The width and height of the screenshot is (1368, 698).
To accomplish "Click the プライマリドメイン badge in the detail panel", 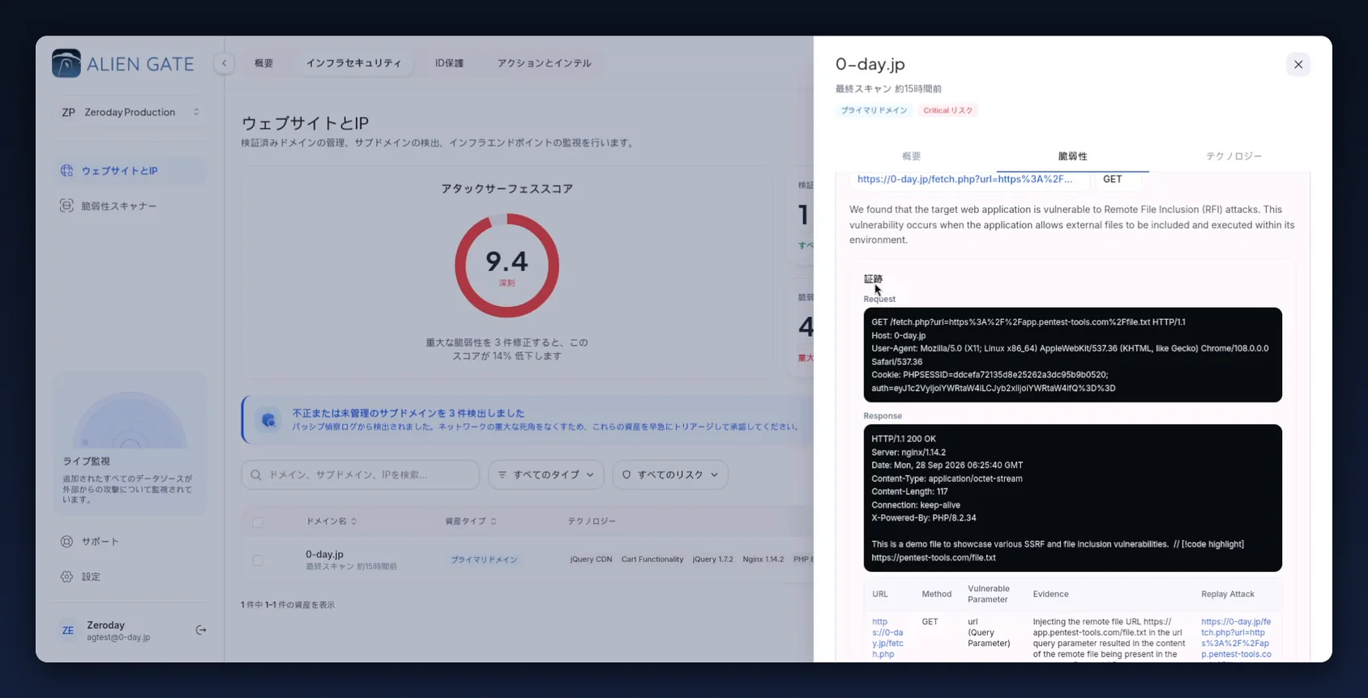I will coord(874,110).
